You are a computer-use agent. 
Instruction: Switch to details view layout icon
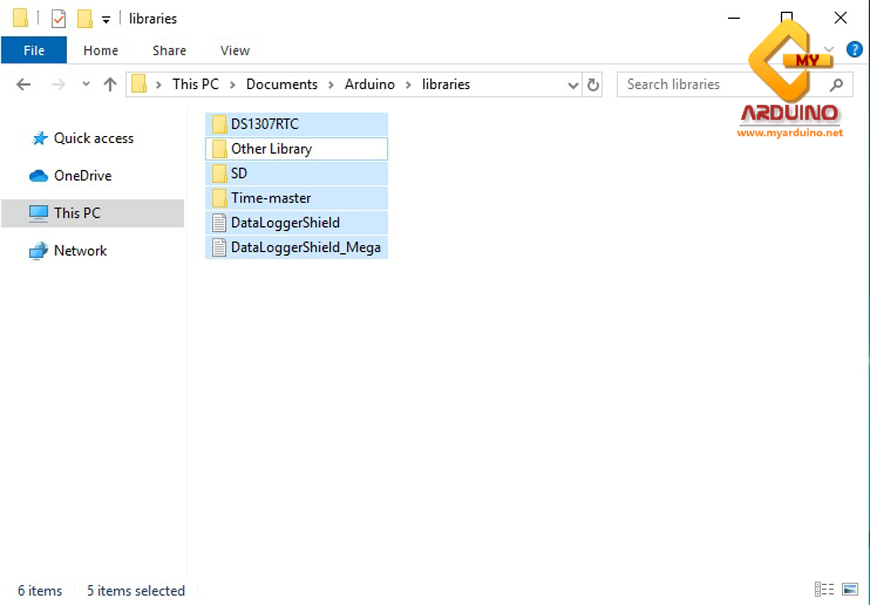(x=824, y=589)
